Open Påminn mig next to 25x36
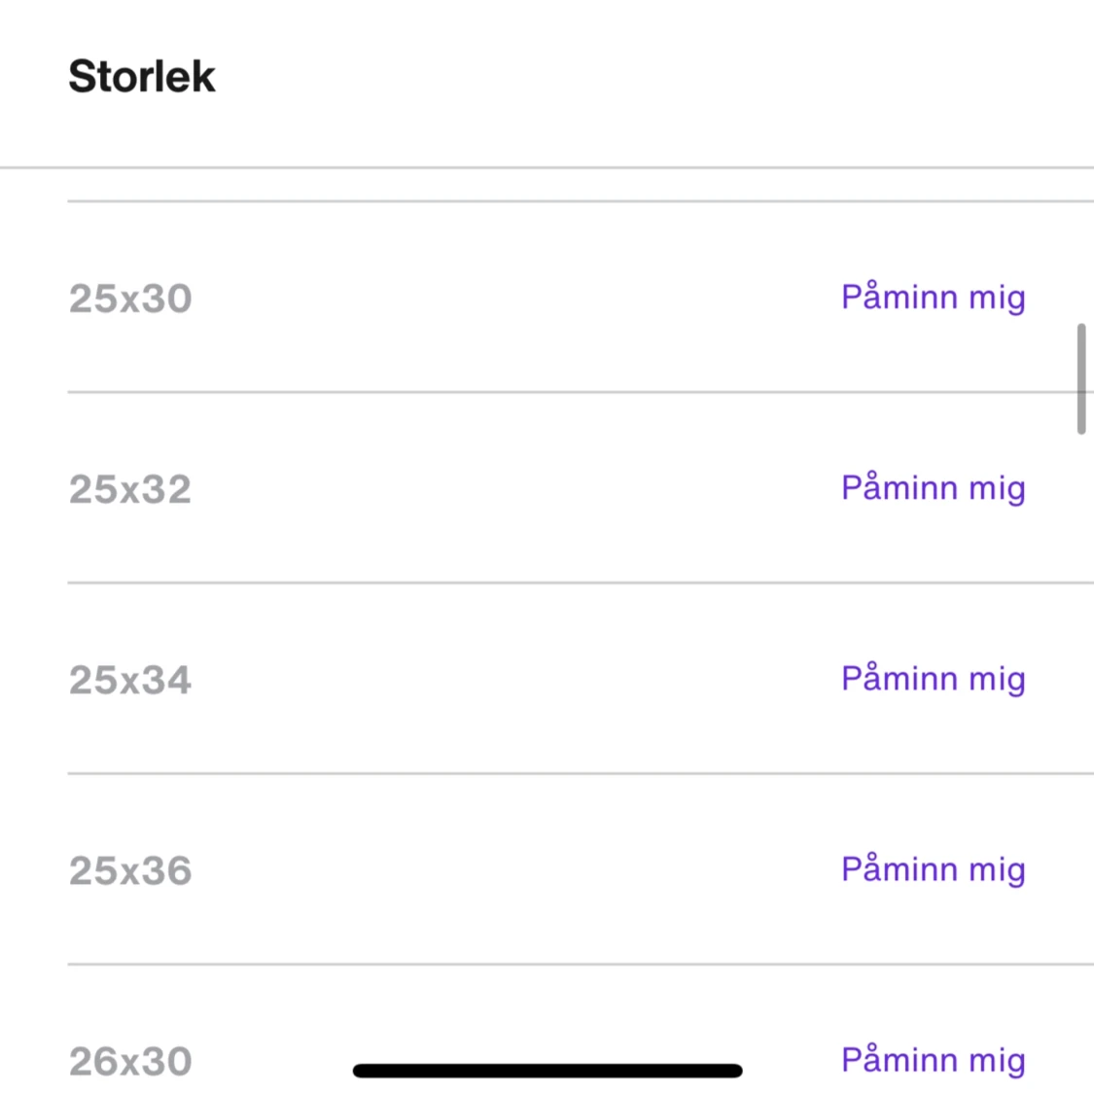Viewport: 1094px width, 1094px height. (933, 870)
